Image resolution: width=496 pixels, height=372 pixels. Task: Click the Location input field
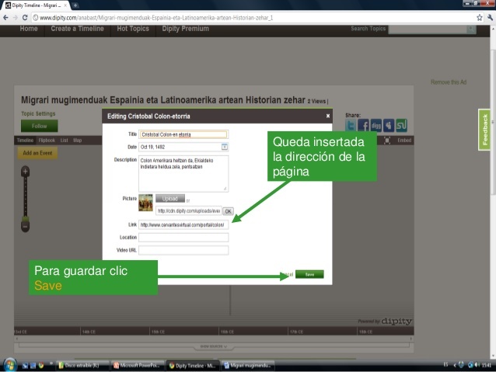(183, 238)
